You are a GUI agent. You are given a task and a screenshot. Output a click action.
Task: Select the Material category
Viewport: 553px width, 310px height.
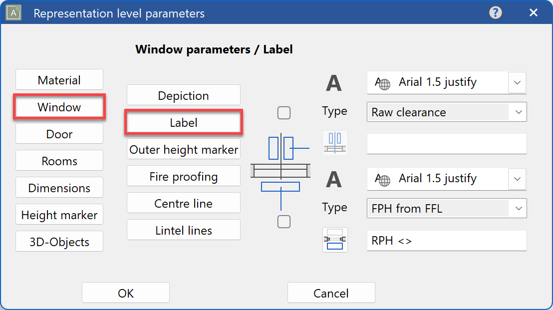click(59, 79)
